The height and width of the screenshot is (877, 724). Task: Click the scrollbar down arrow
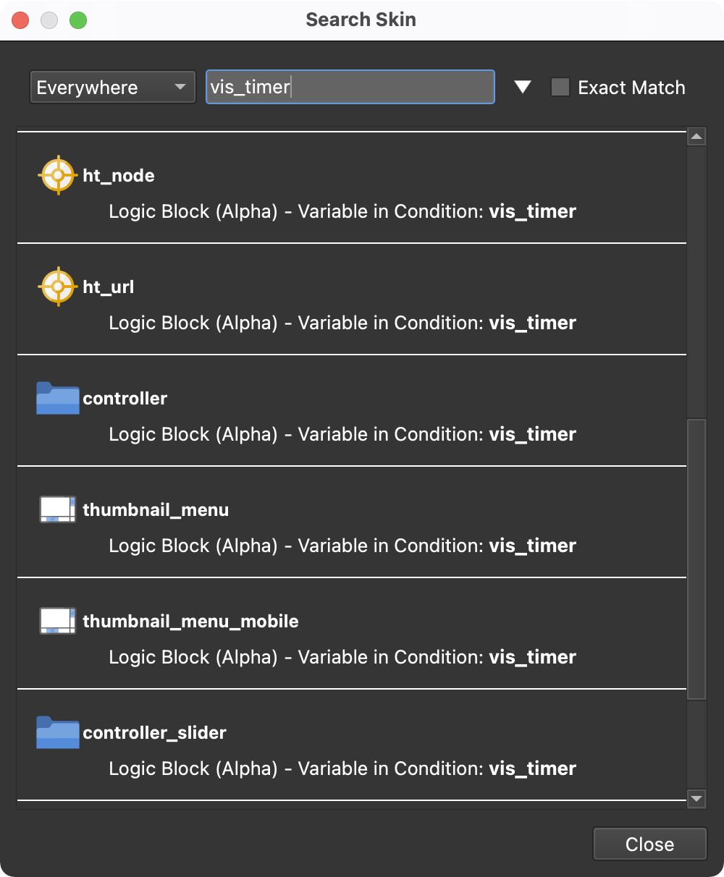tap(696, 799)
